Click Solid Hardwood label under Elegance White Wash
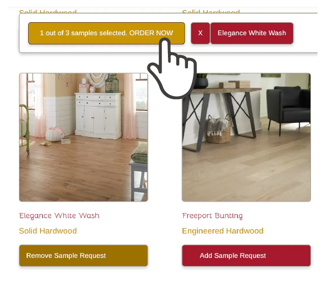The width and height of the screenshot is (331, 285). tap(48, 231)
